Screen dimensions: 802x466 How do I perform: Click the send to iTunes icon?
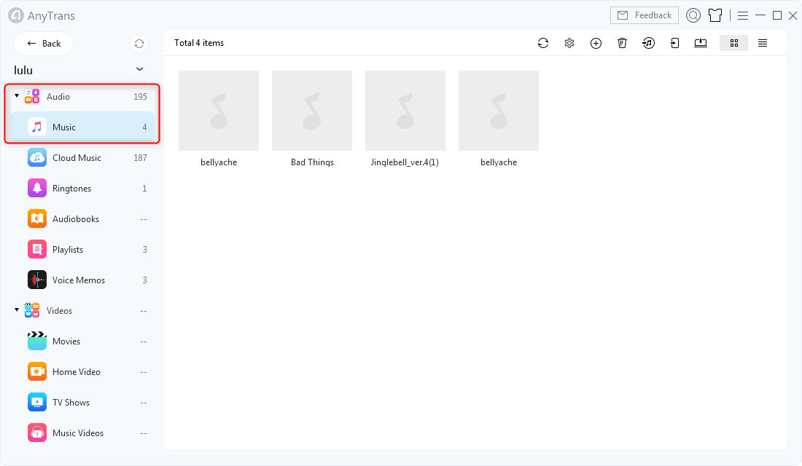[x=649, y=44]
